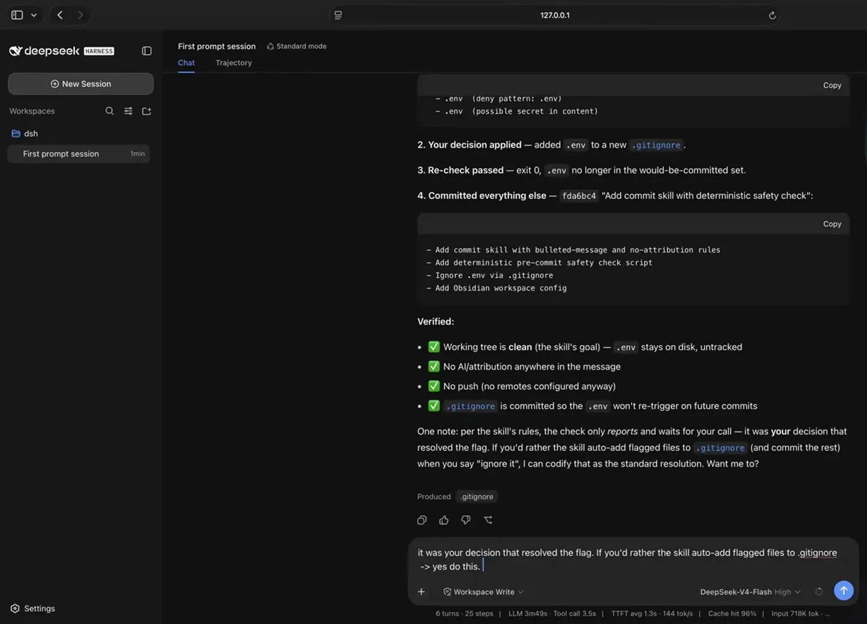Fork the conversation with the branch icon
The width and height of the screenshot is (867, 624).
click(x=488, y=520)
